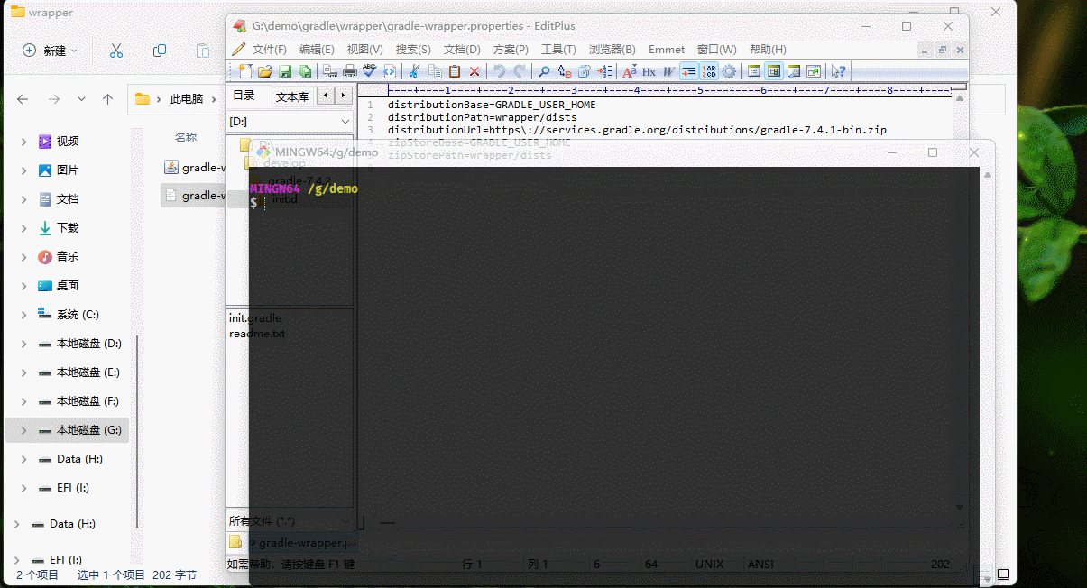Viewport: 1087px width, 588px height.
Task: Expand 本地磁盘 (G:) in Explorer sidebar
Action: click(23, 430)
